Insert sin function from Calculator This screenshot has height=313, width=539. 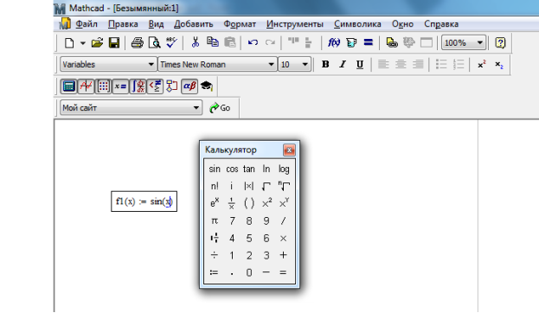(x=215, y=169)
